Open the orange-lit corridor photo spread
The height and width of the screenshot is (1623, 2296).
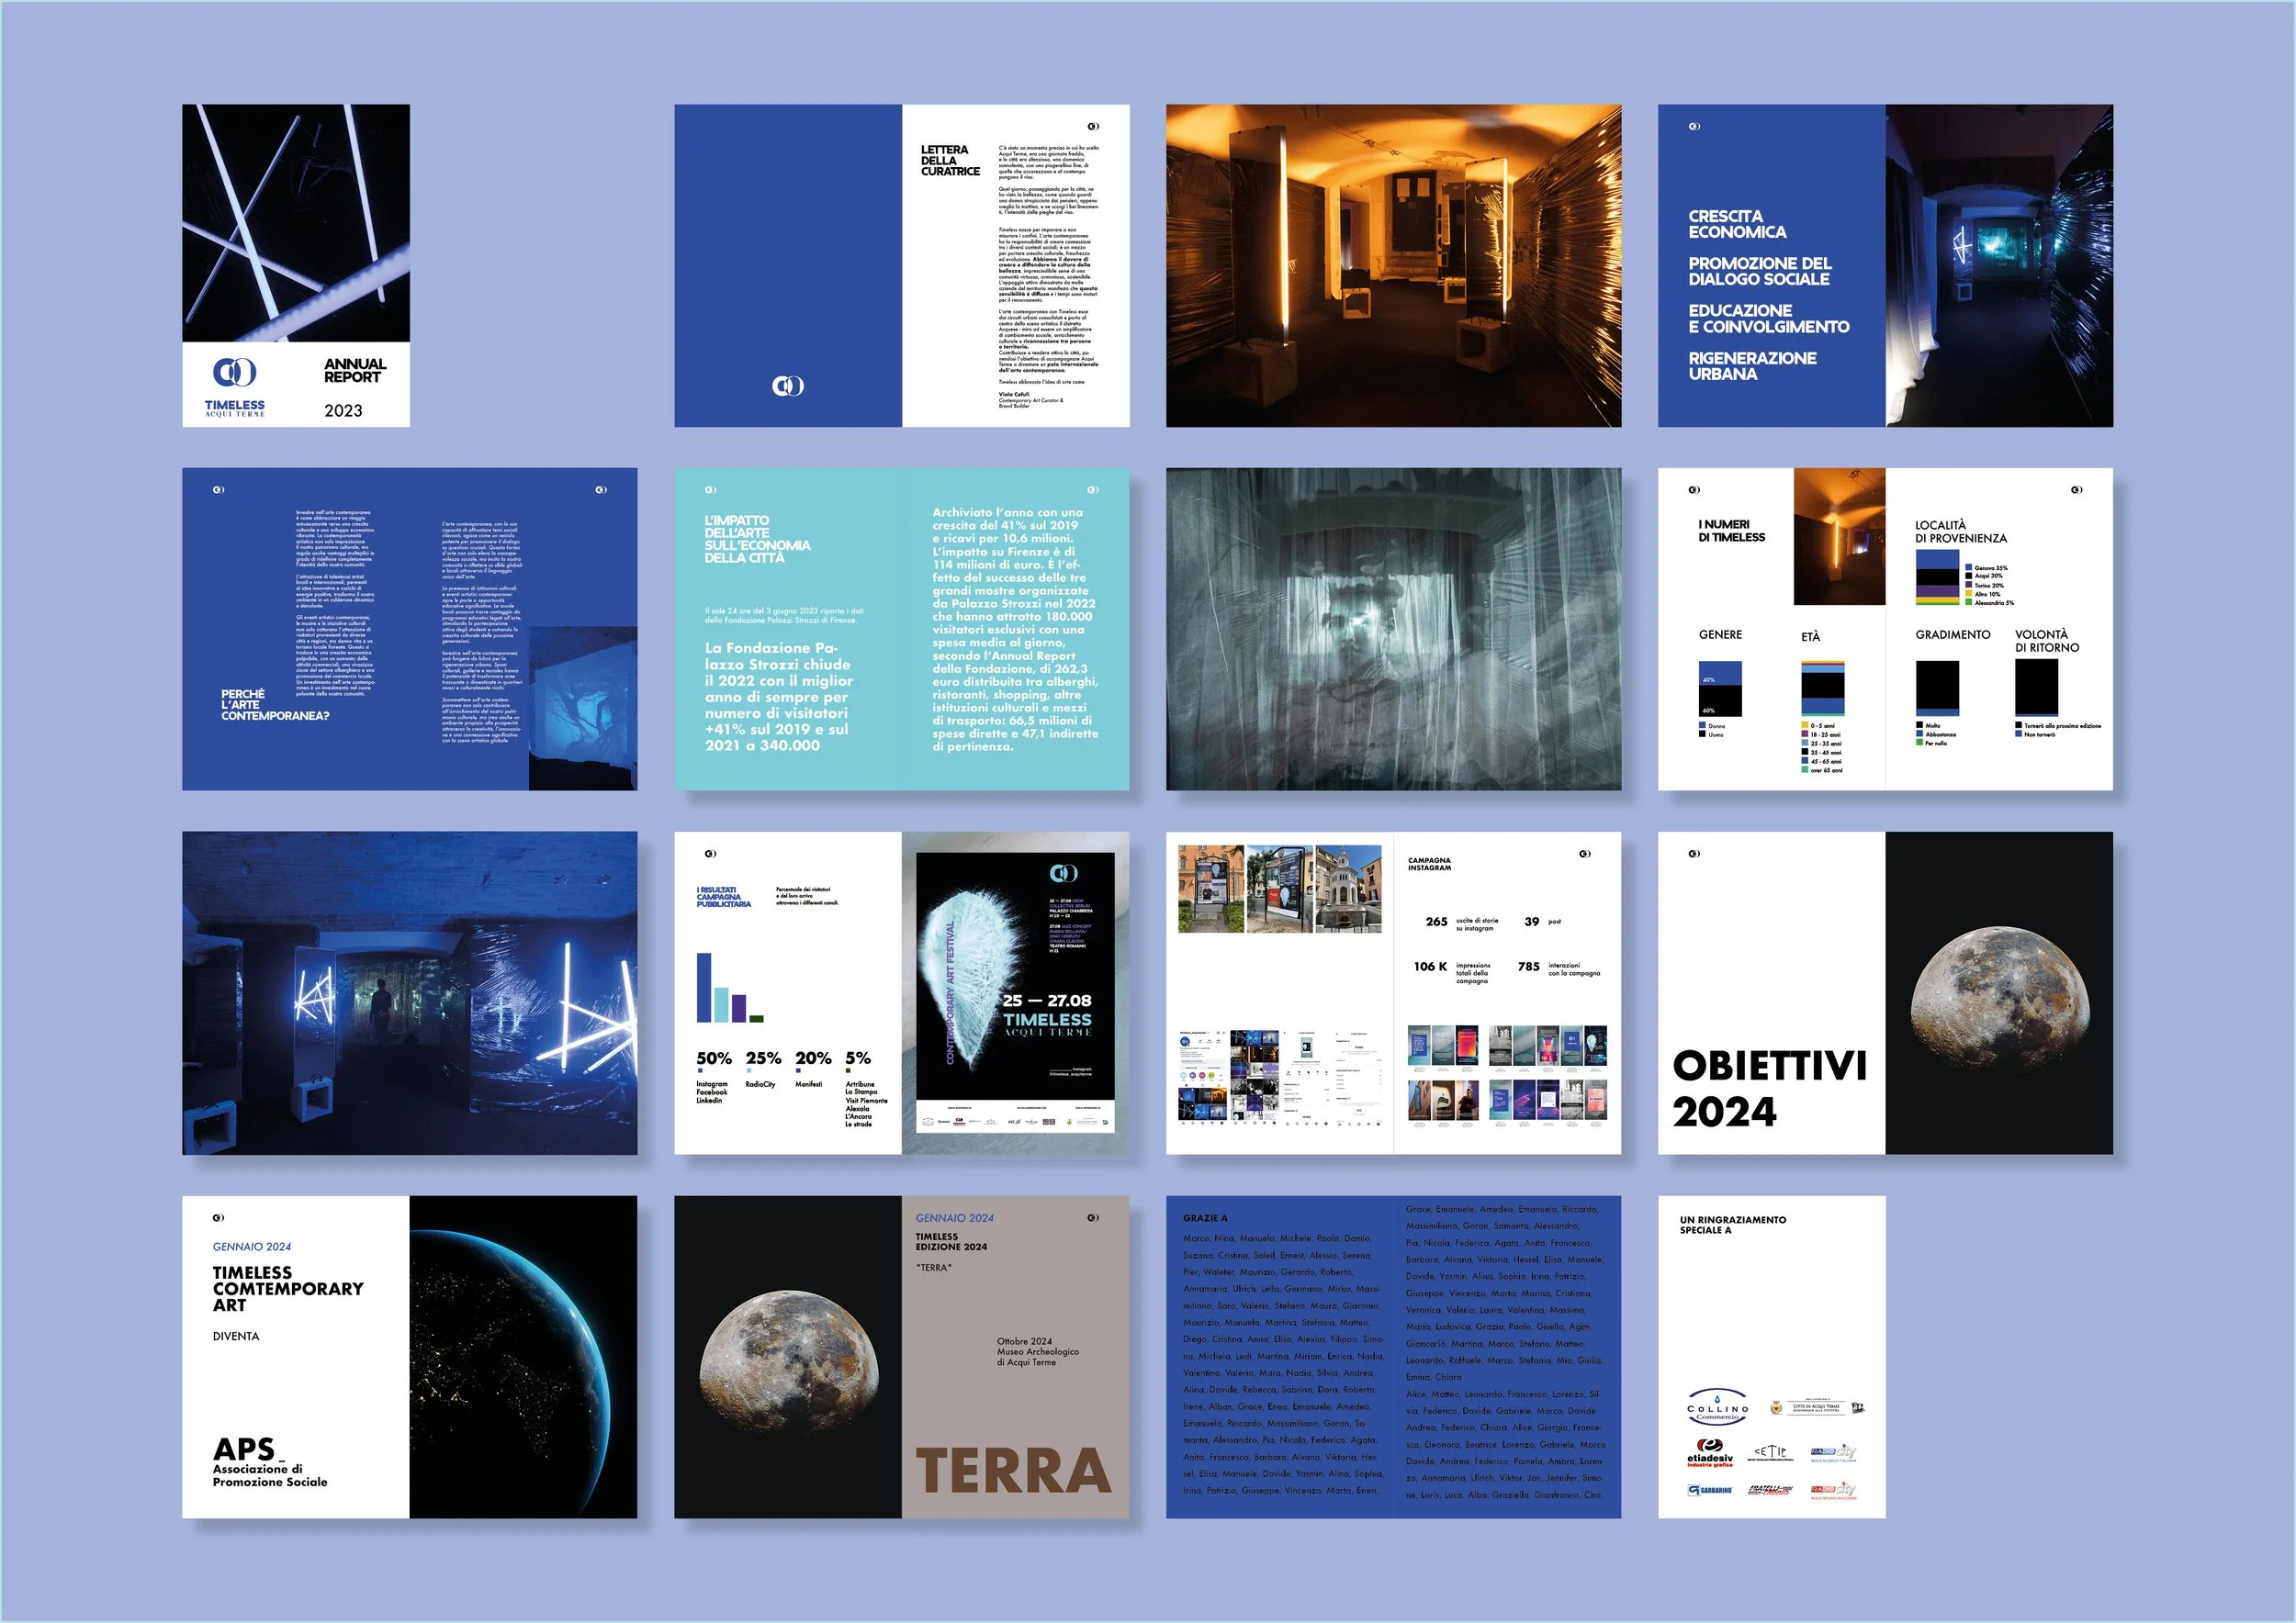pyautogui.click(x=1393, y=266)
